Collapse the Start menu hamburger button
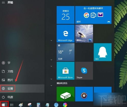Screen dimensions: 127x107 3,3
